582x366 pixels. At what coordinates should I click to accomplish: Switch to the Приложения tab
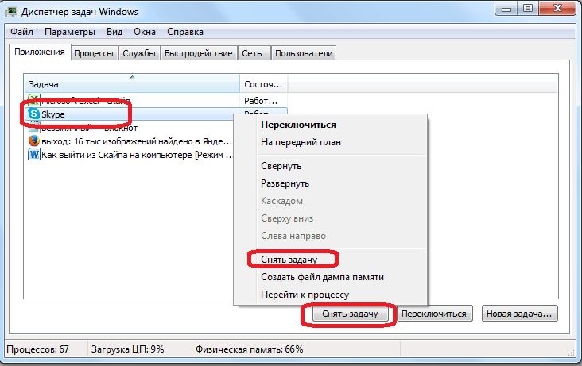pos(40,52)
